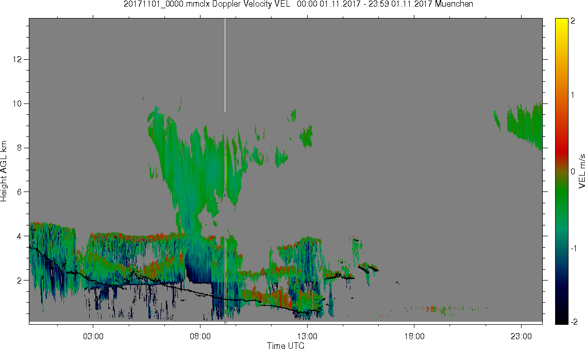Click the '18:00' time tick label
This screenshot has width=585, height=349.
[414, 336]
